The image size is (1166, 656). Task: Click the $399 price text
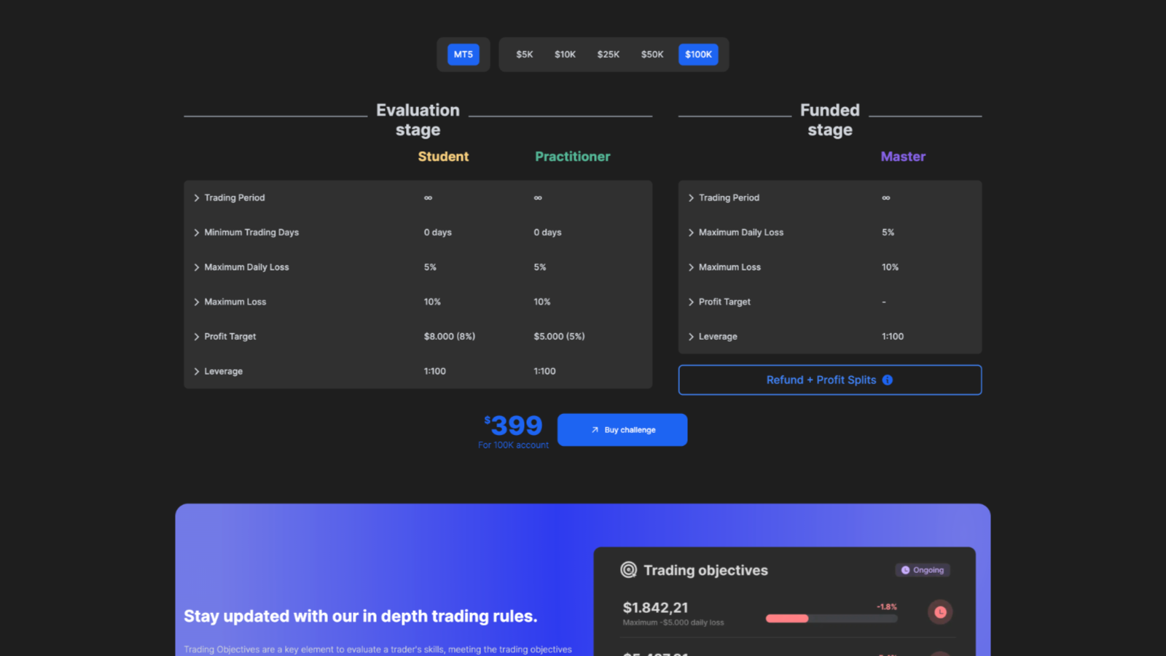pos(514,425)
